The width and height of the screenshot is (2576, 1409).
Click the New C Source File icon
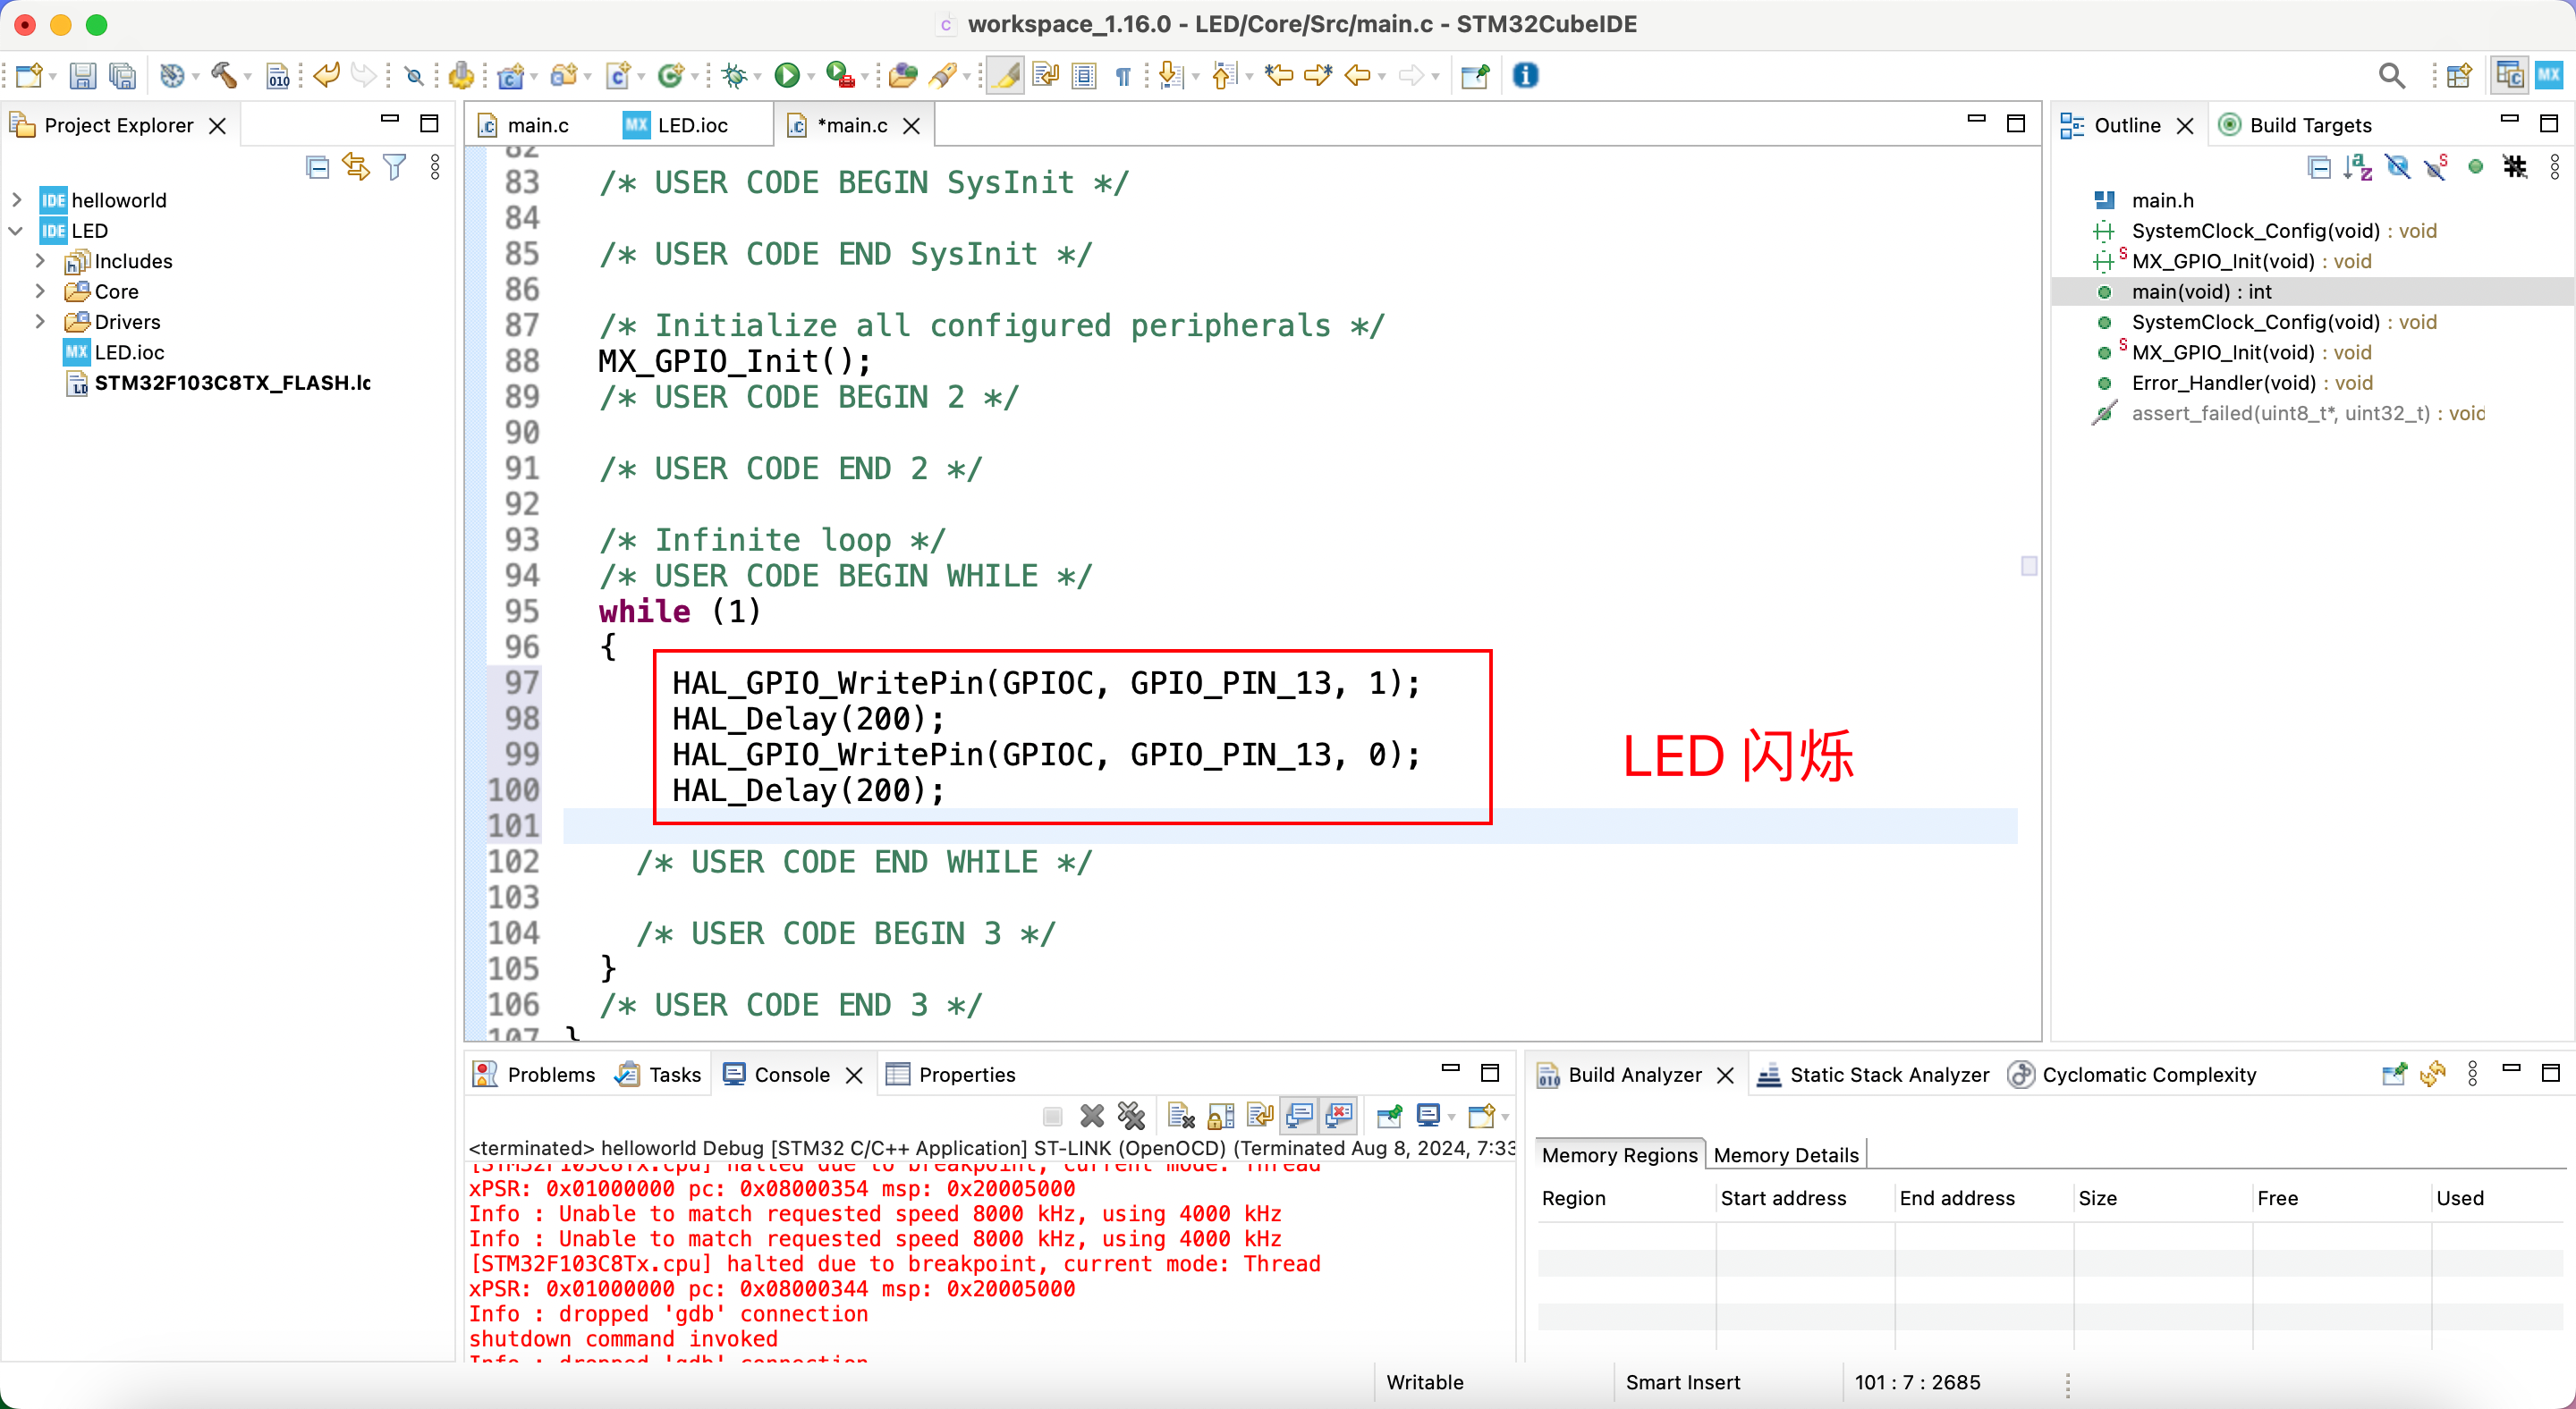point(618,76)
